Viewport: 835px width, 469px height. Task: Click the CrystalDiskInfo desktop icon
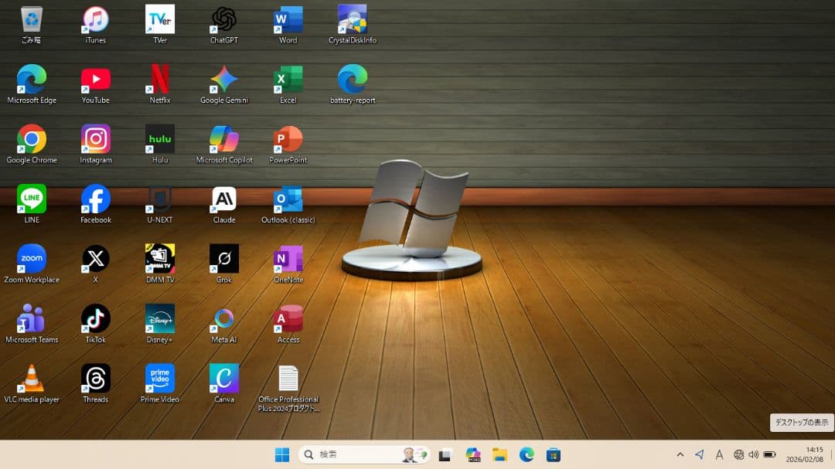coord(353,20)
